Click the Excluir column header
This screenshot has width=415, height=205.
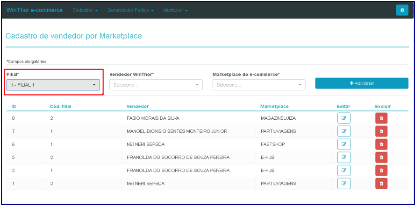383,106
